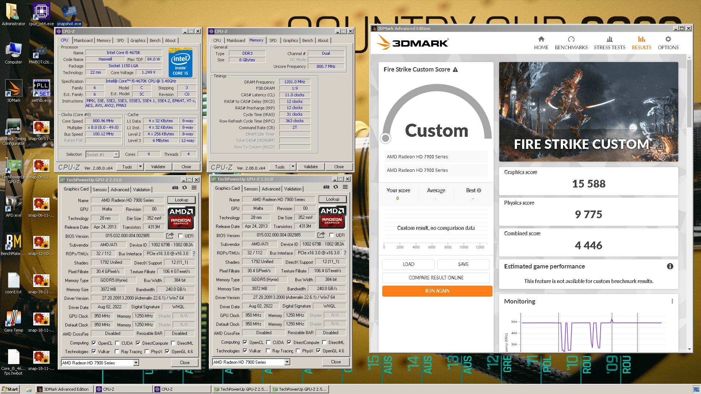Open ASRock Timing Configurator desktop icon
This screenshot has height=394, width=701.
(x=14, y=132)
